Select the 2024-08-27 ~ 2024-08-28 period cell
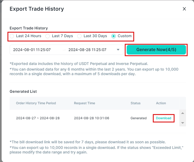Viewport: 194px width, 162px height. click(38, 118)
